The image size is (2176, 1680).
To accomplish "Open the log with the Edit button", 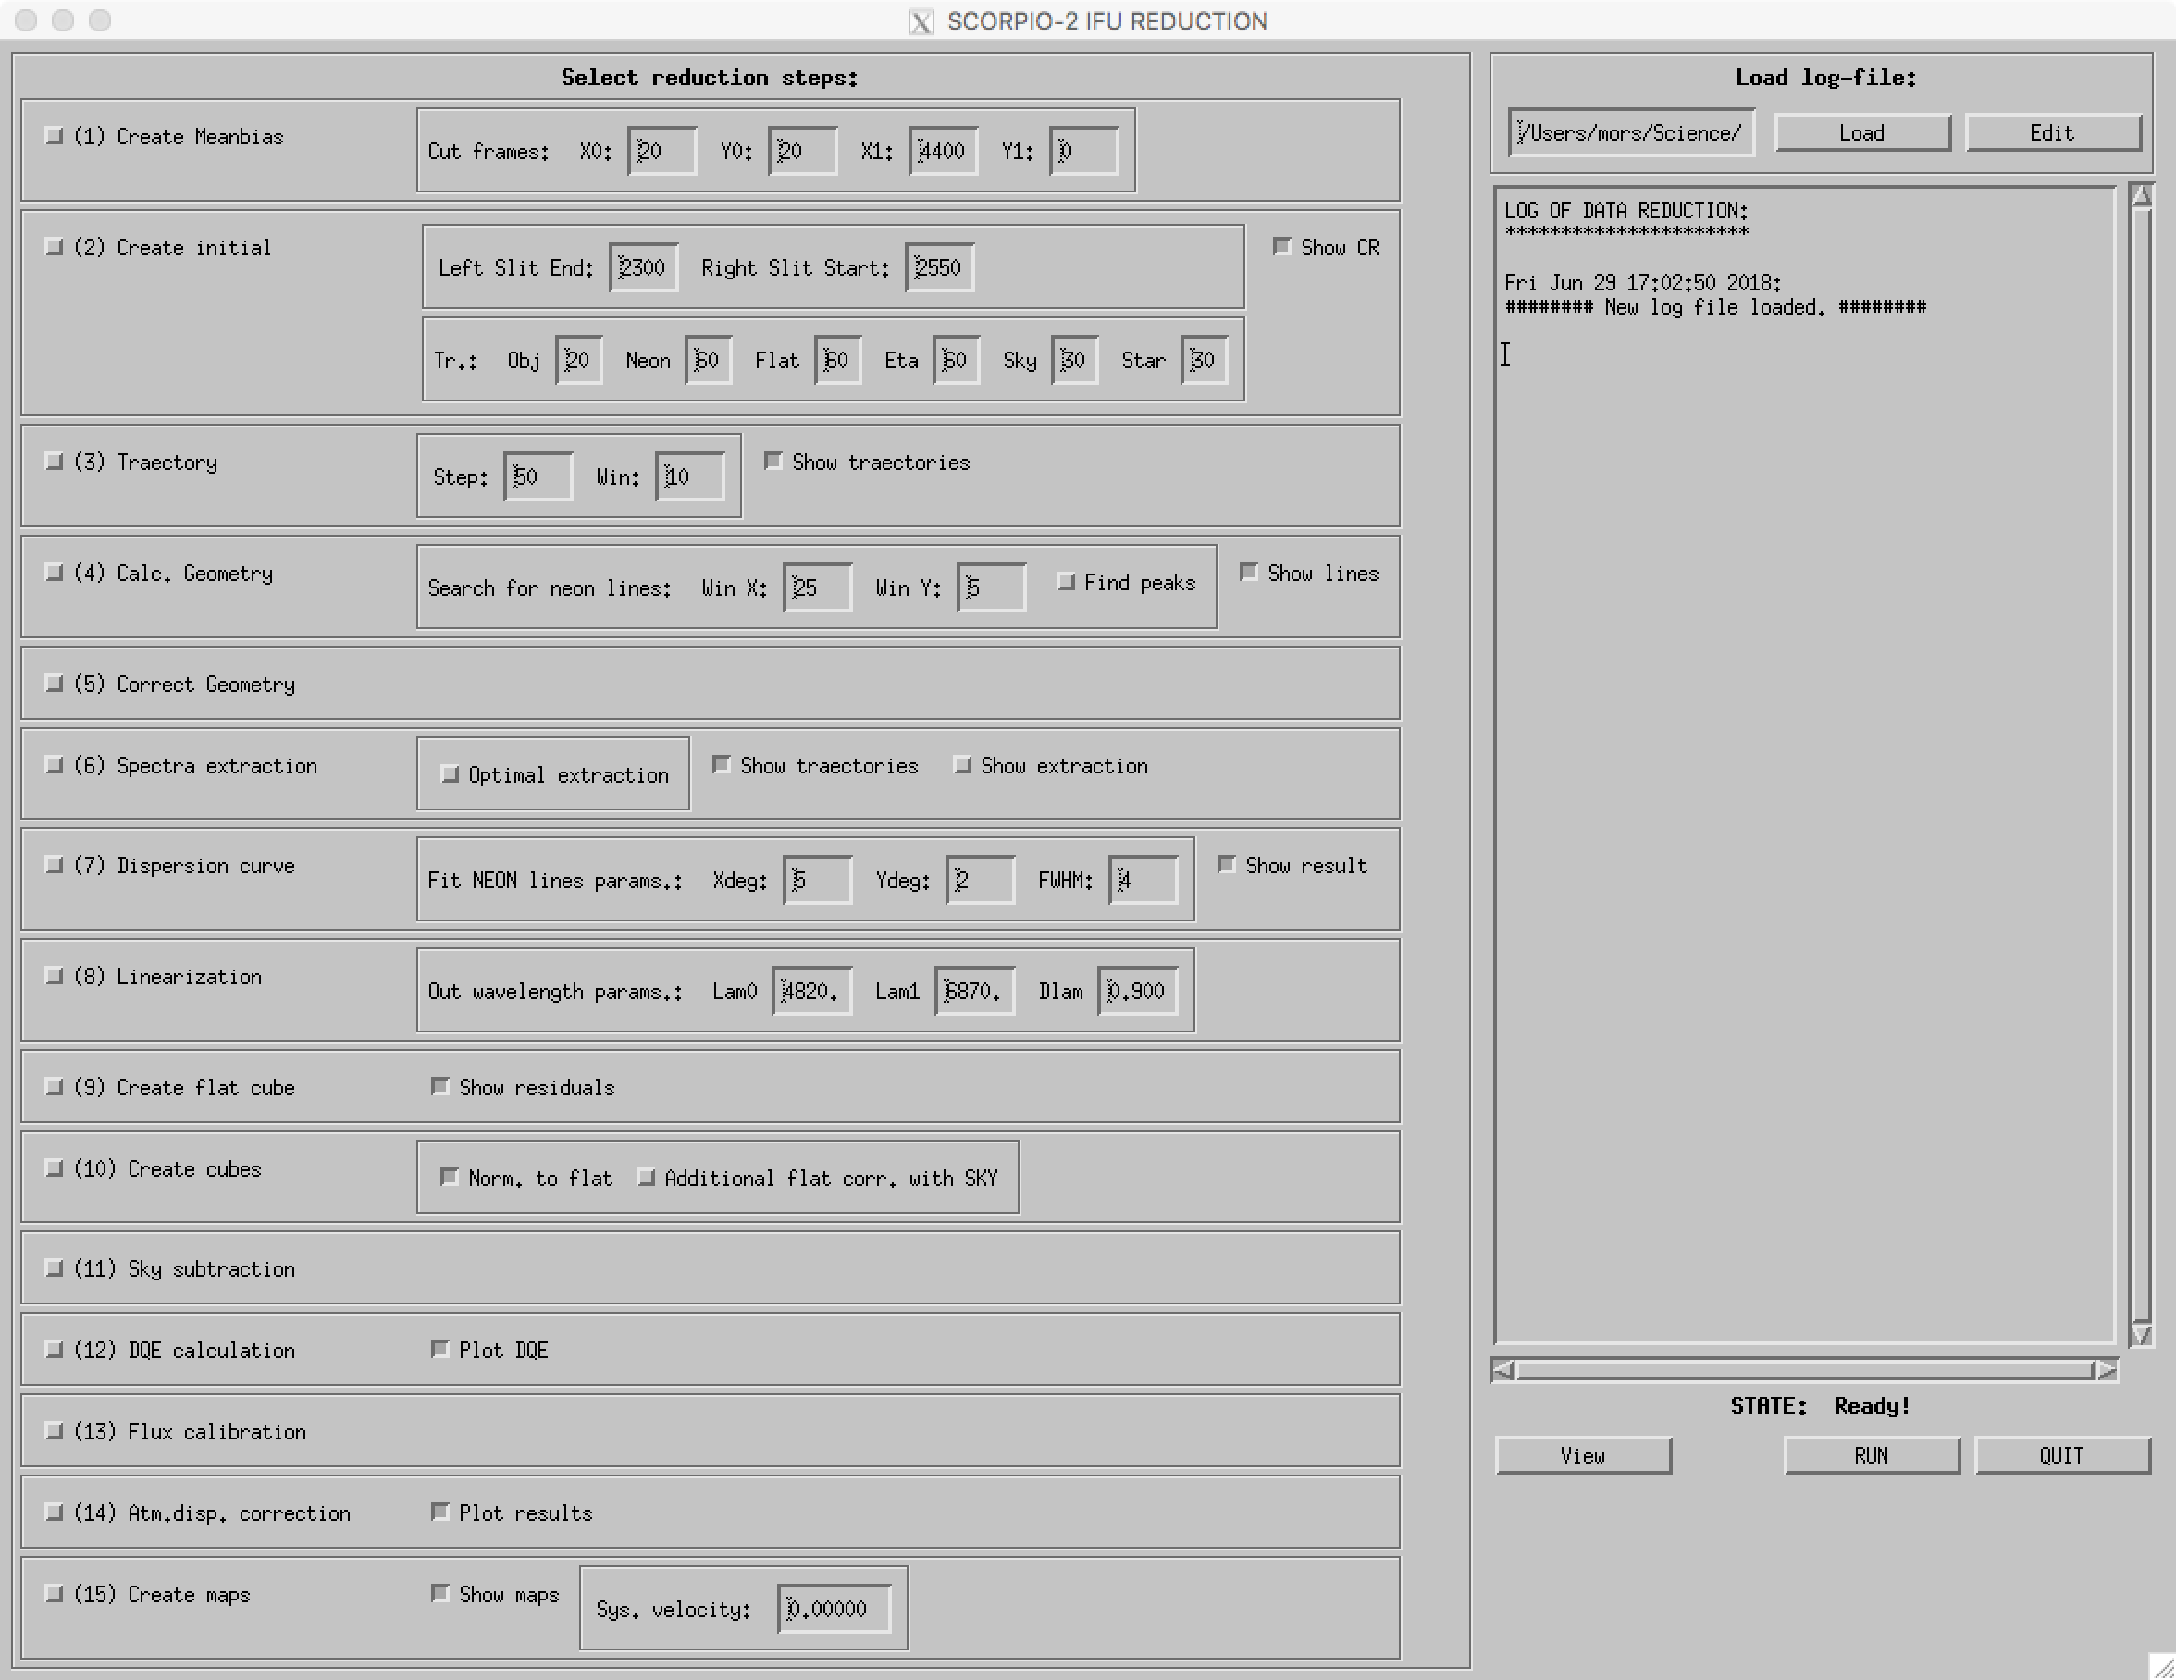I will click(x=2051, y=132).
